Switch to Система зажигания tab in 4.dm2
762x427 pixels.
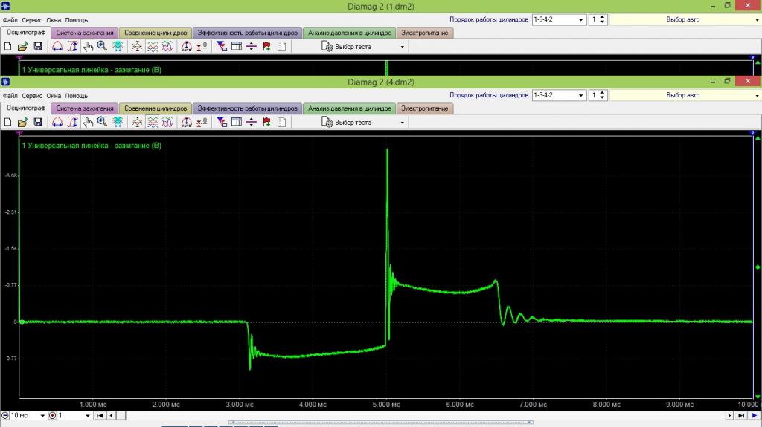coord(85,108)
